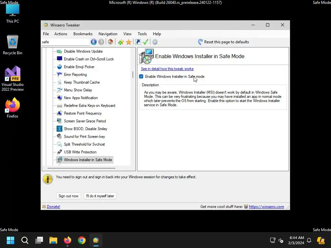The width and height of the screenshot is (331, 248).
Task: Open the File menu
Action: (46, 34)
